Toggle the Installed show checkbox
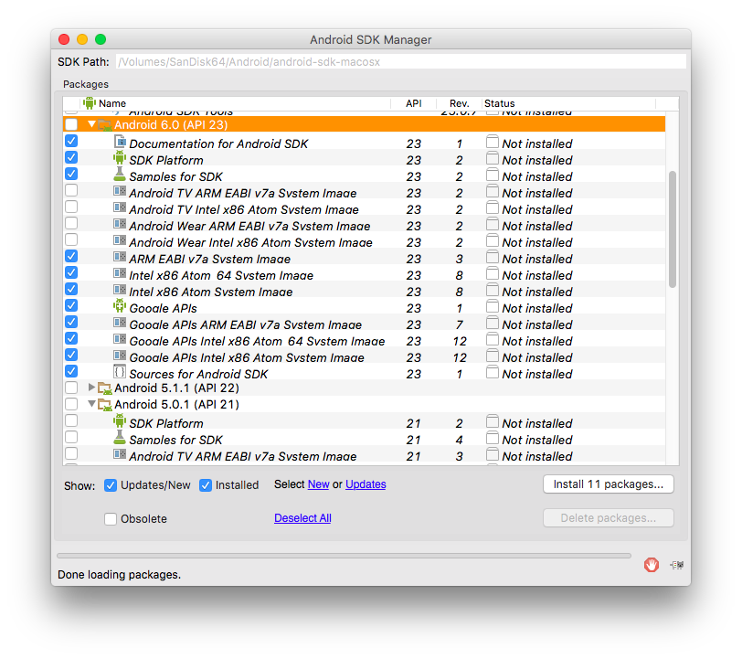Screen dimensions: 742x659 tap(206, 485)
